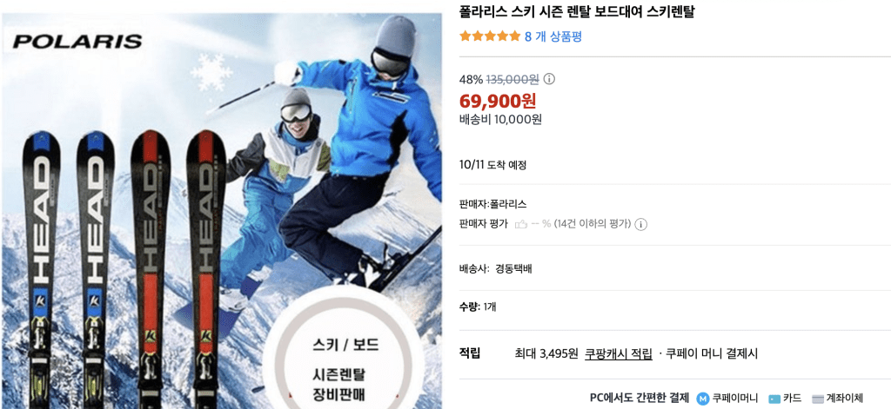Click the 경동택배 courier name
Viewport: 891px width, 409px height.
(x=513, y=268)
